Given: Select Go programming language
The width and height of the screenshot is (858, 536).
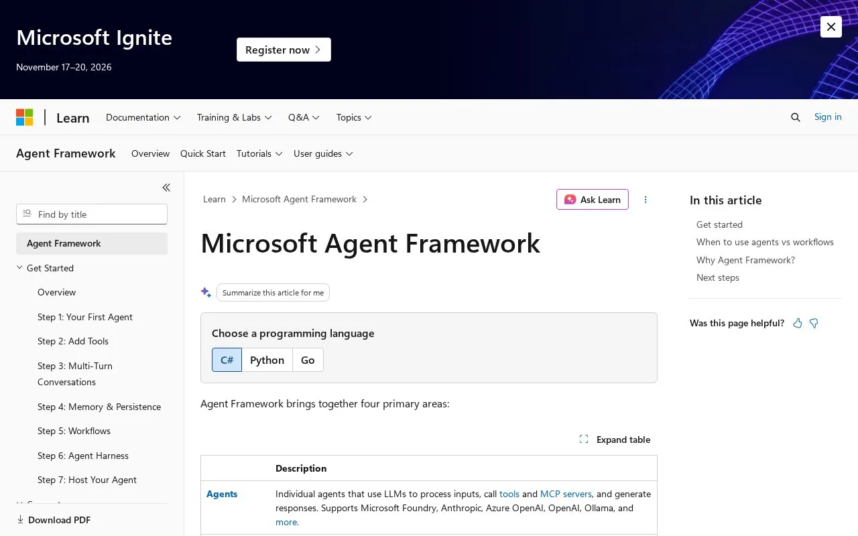Looking at the screenshot, I should [308, 360].
